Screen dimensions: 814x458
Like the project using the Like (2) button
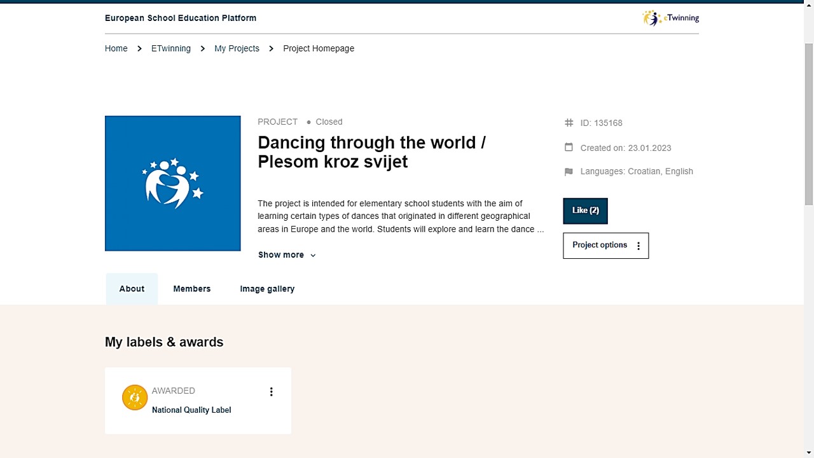coord(585,211)
